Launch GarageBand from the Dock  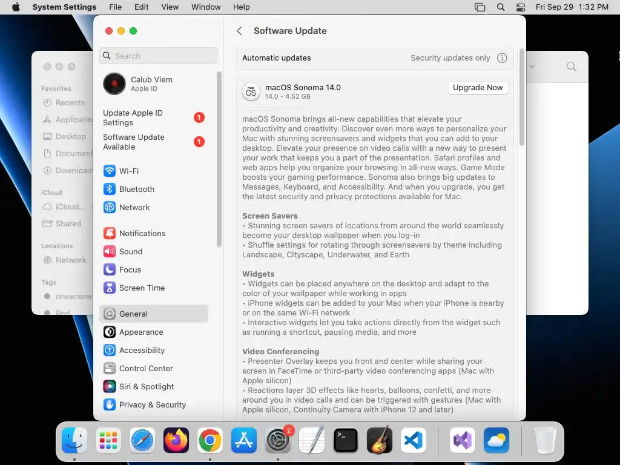pyautogui.click(x=380, y=440)
